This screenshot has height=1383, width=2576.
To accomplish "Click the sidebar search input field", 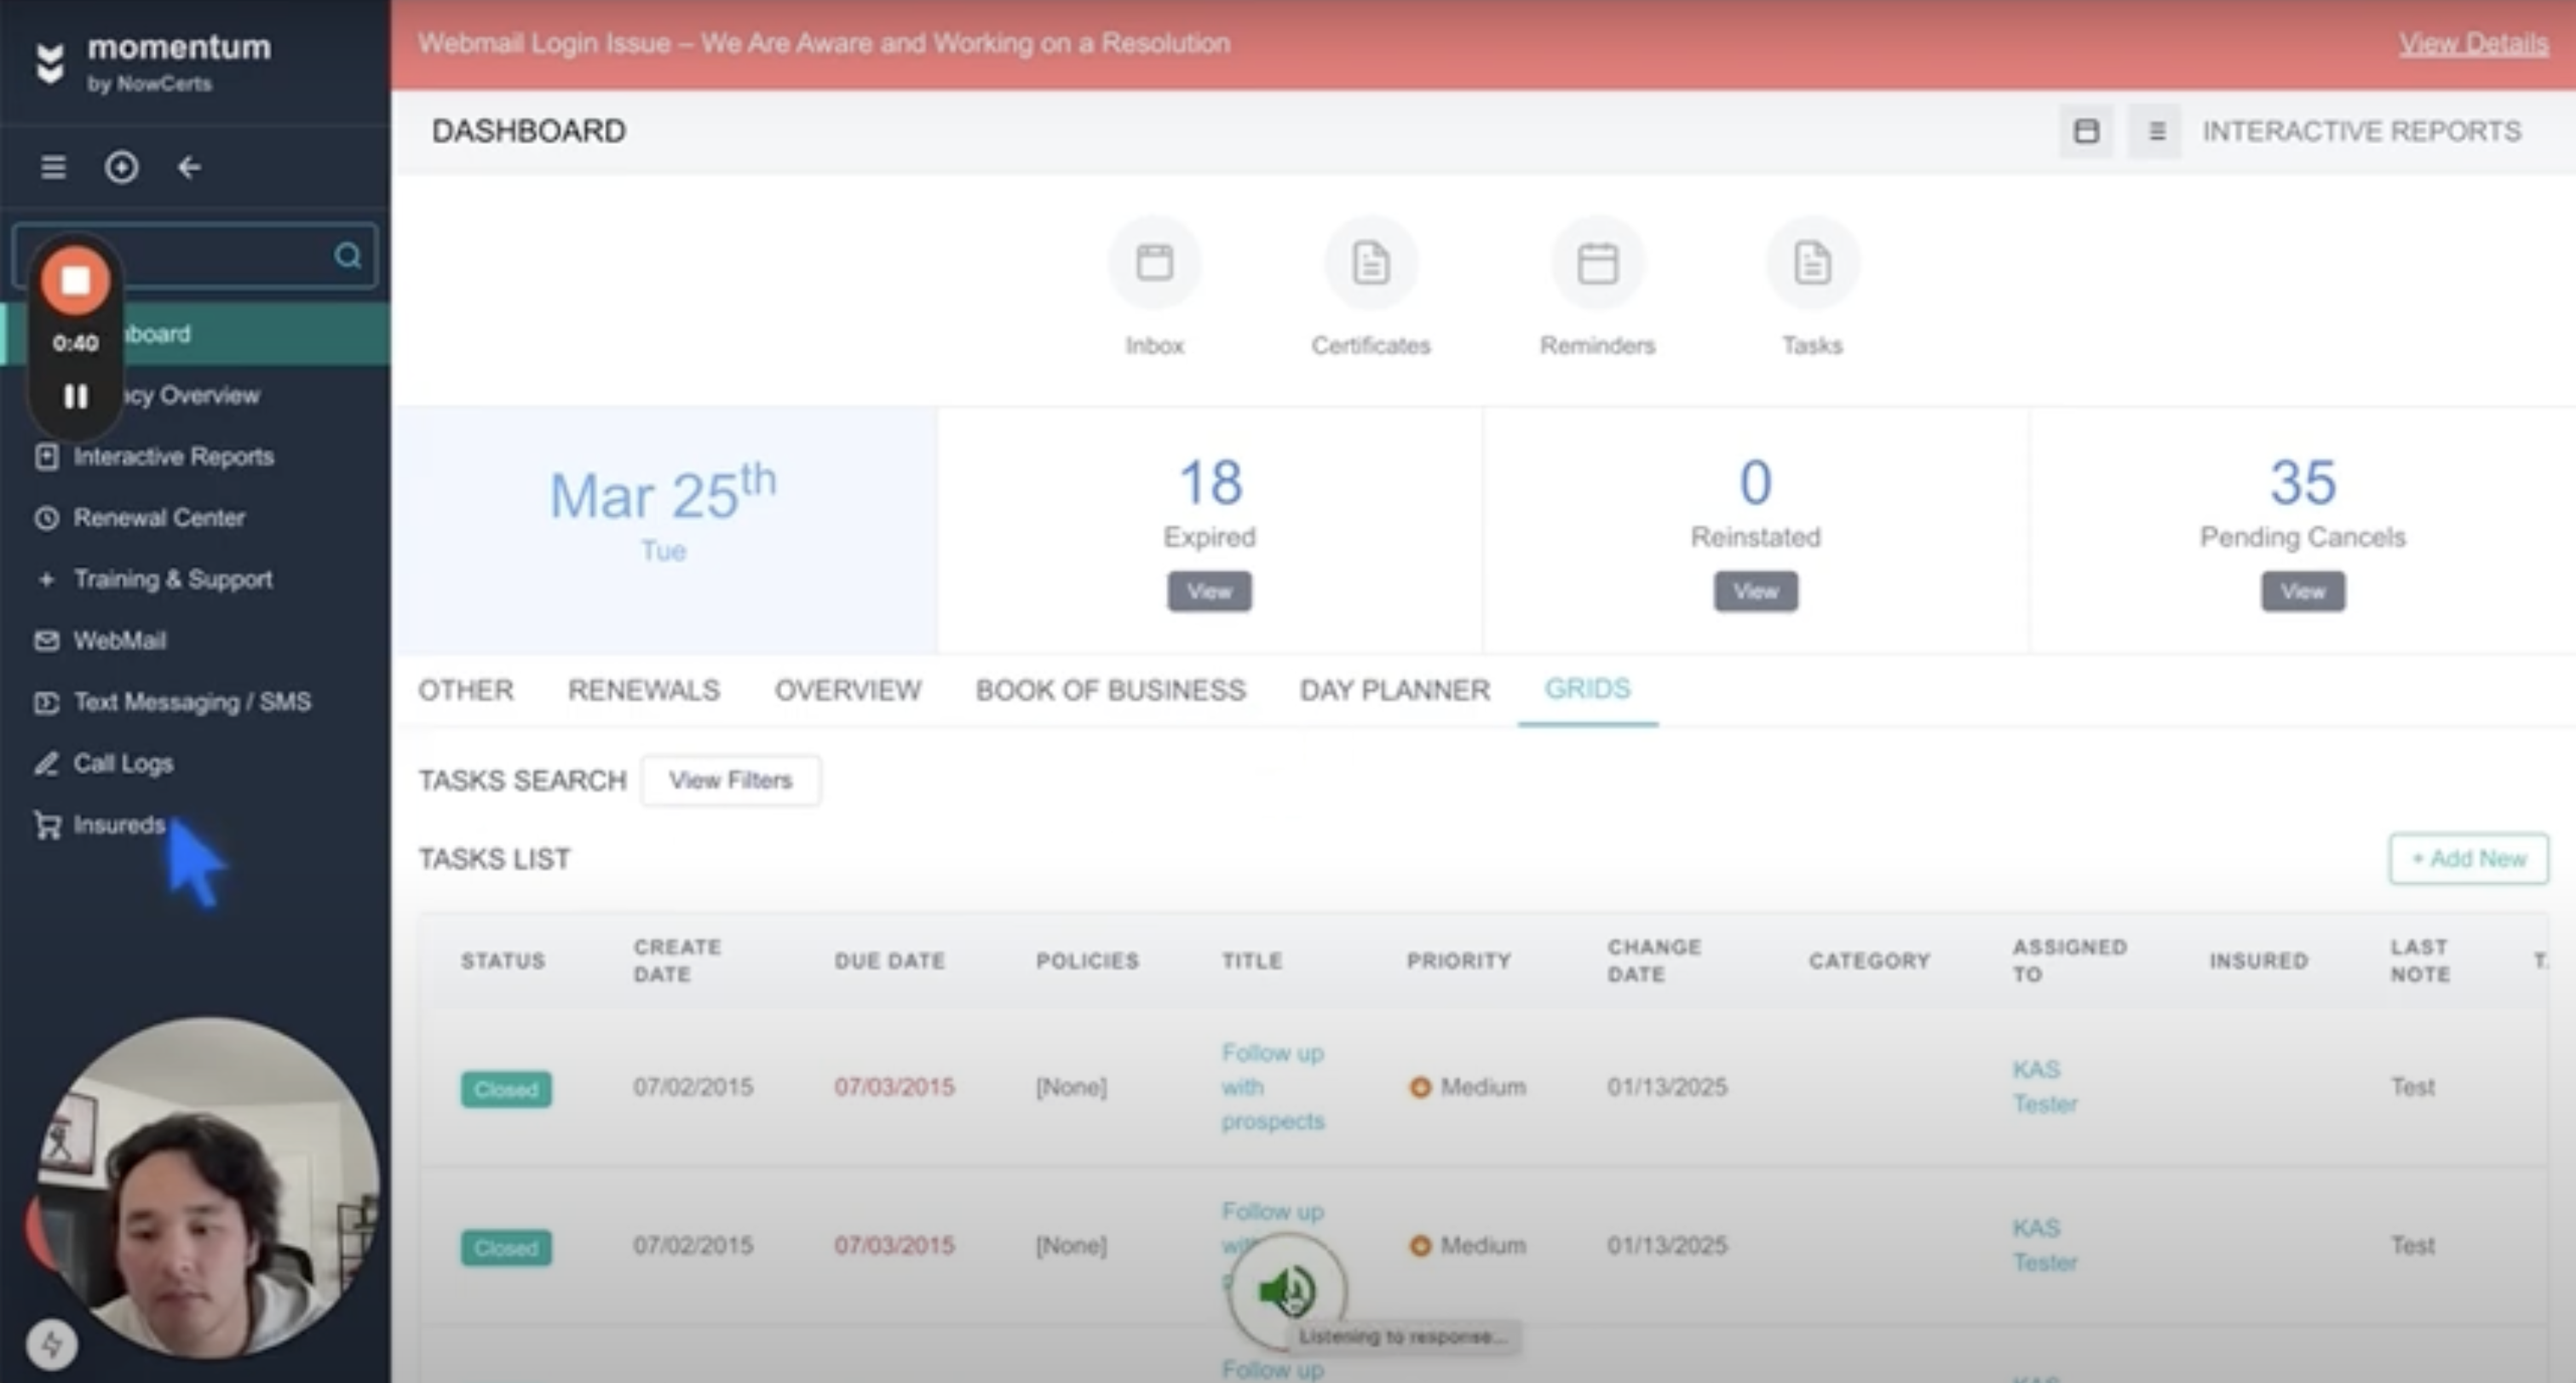I will point(195,256).
